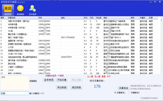The width and height of the screenshot is (163, 101).
Task: Select row 米壳紫米露（丰宁店）
Action: pos(79,28)
